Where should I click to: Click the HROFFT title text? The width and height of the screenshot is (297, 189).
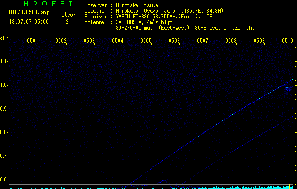(x=48, y=4)
